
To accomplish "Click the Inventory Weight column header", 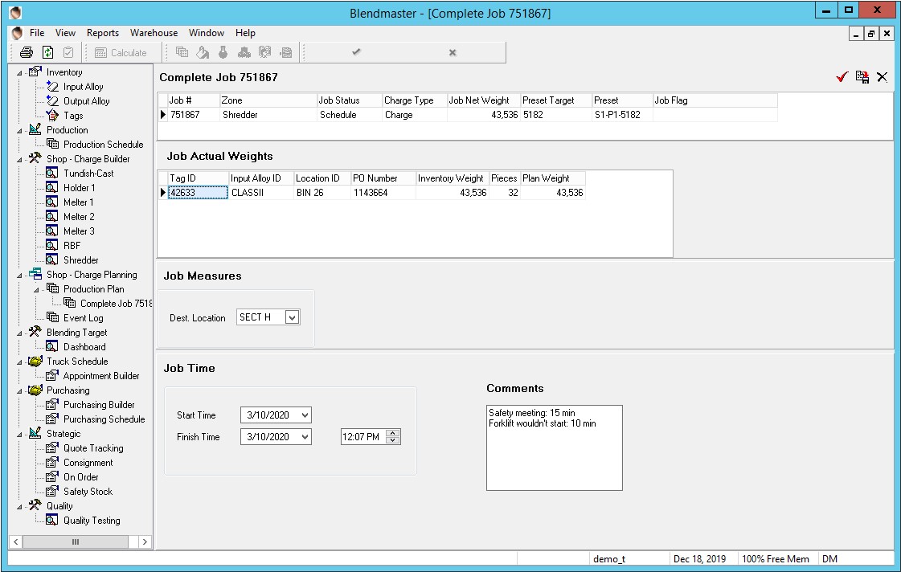I will click(x=453, y=178).
